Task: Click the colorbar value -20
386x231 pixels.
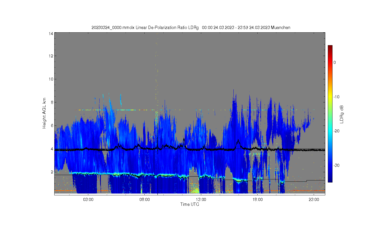Action: (x=336, y=131)
